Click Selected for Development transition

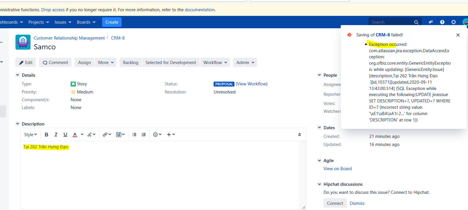tap(171, 63)
